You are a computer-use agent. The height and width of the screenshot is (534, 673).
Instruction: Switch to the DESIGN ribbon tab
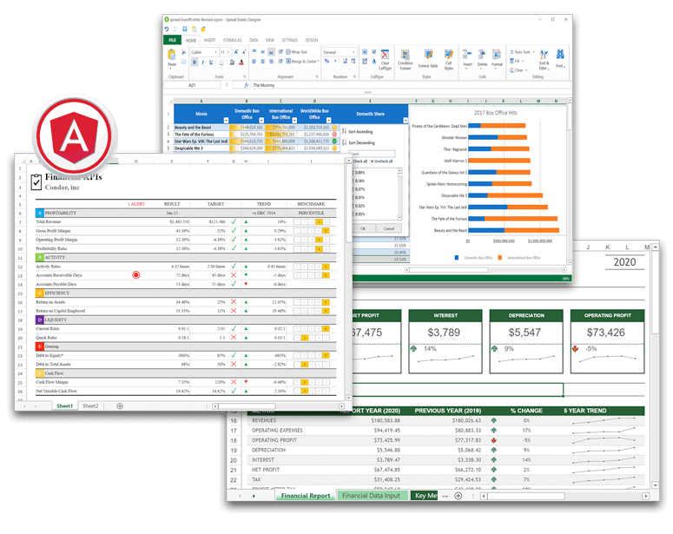(312, 40)
